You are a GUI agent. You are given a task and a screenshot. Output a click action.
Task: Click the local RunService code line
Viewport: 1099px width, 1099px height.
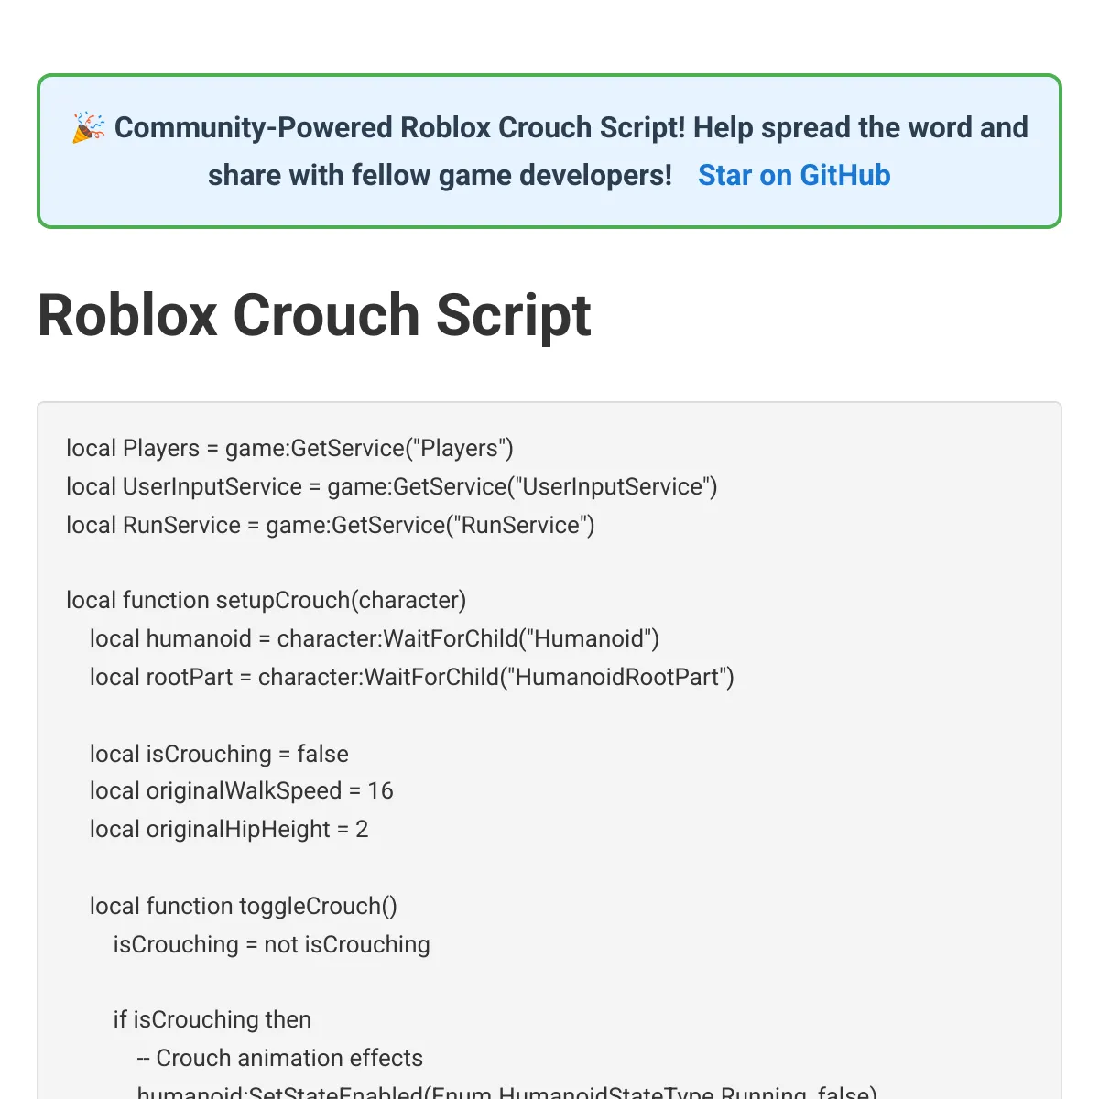[x=331, y=525]
